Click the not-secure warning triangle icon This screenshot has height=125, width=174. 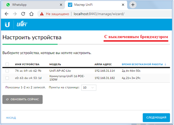point(41,14)
